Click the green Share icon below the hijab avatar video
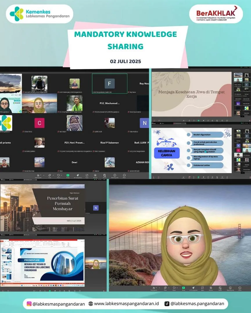The width and height of the screenshot is (251, 313). [183, 288]
